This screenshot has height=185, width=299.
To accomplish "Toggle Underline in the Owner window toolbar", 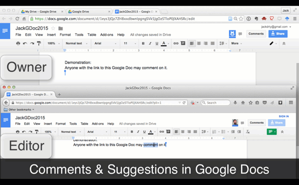I will pos(157,43).
